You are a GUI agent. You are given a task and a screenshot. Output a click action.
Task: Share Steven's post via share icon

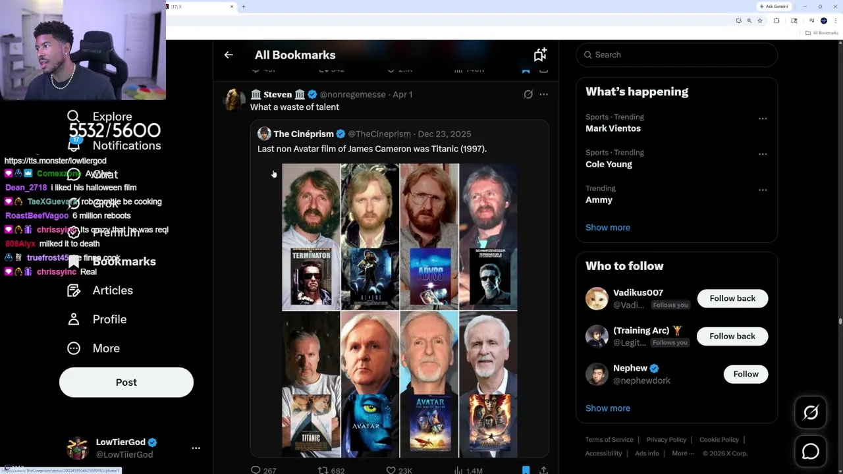(x=543, y=470)
